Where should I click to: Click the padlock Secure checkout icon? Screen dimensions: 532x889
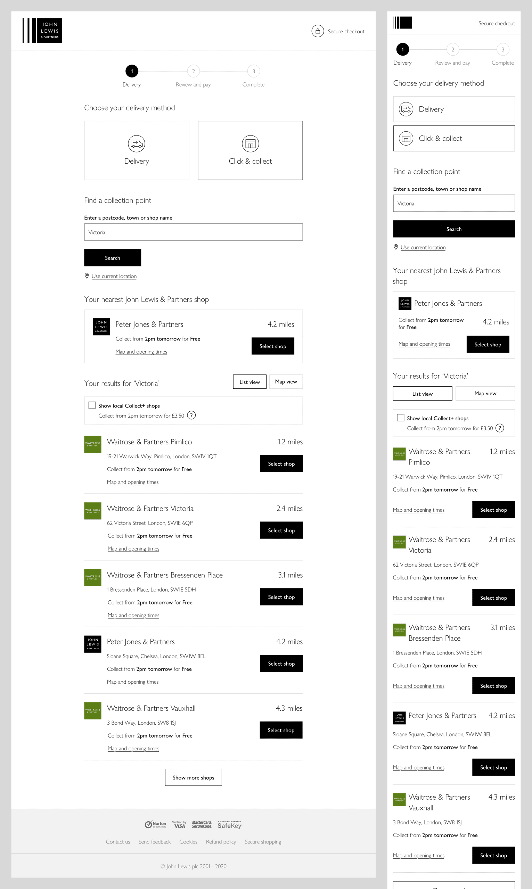tap(317, 31)
